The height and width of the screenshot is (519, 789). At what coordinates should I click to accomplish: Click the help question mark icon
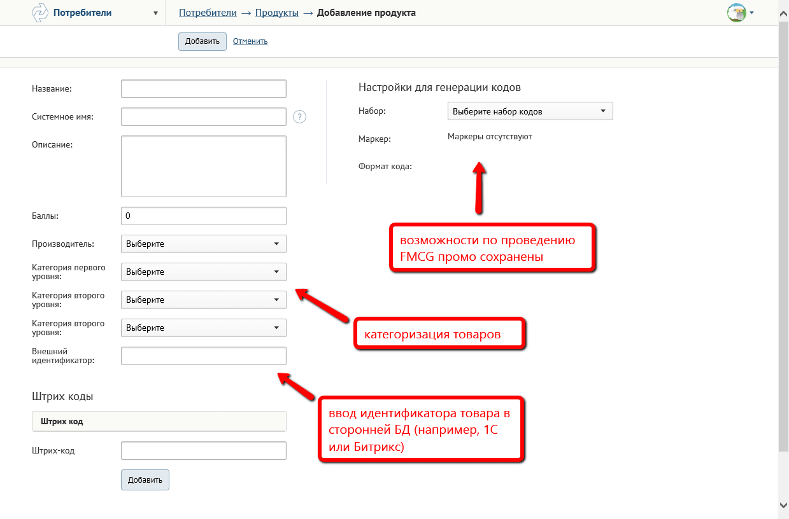click(x=300, y=117)
